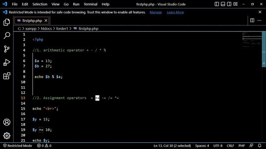
Task: Click the arithmetic operator comment line
Action: click(x=69, y=50)
